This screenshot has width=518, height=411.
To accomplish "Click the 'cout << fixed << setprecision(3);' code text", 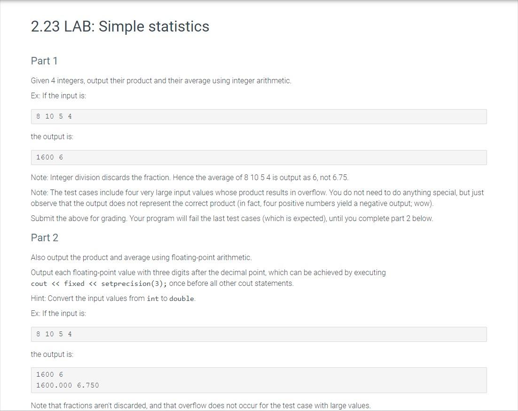I will [99, 284].
